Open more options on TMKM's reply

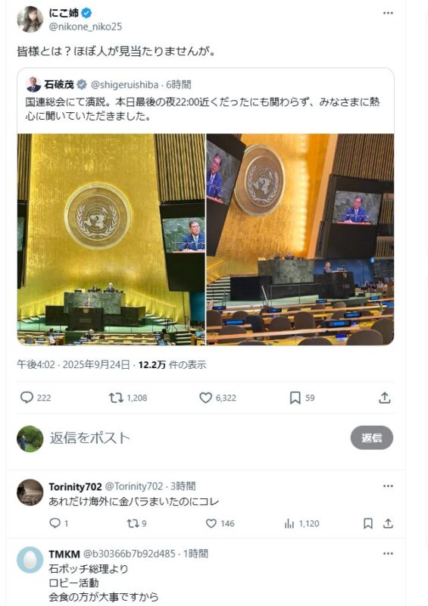388,554
